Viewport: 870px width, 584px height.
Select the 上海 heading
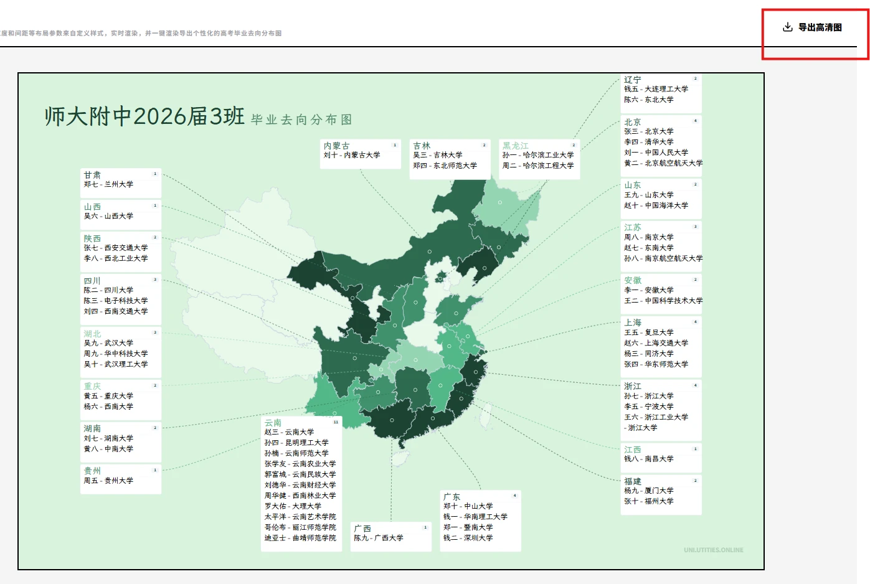633,323
